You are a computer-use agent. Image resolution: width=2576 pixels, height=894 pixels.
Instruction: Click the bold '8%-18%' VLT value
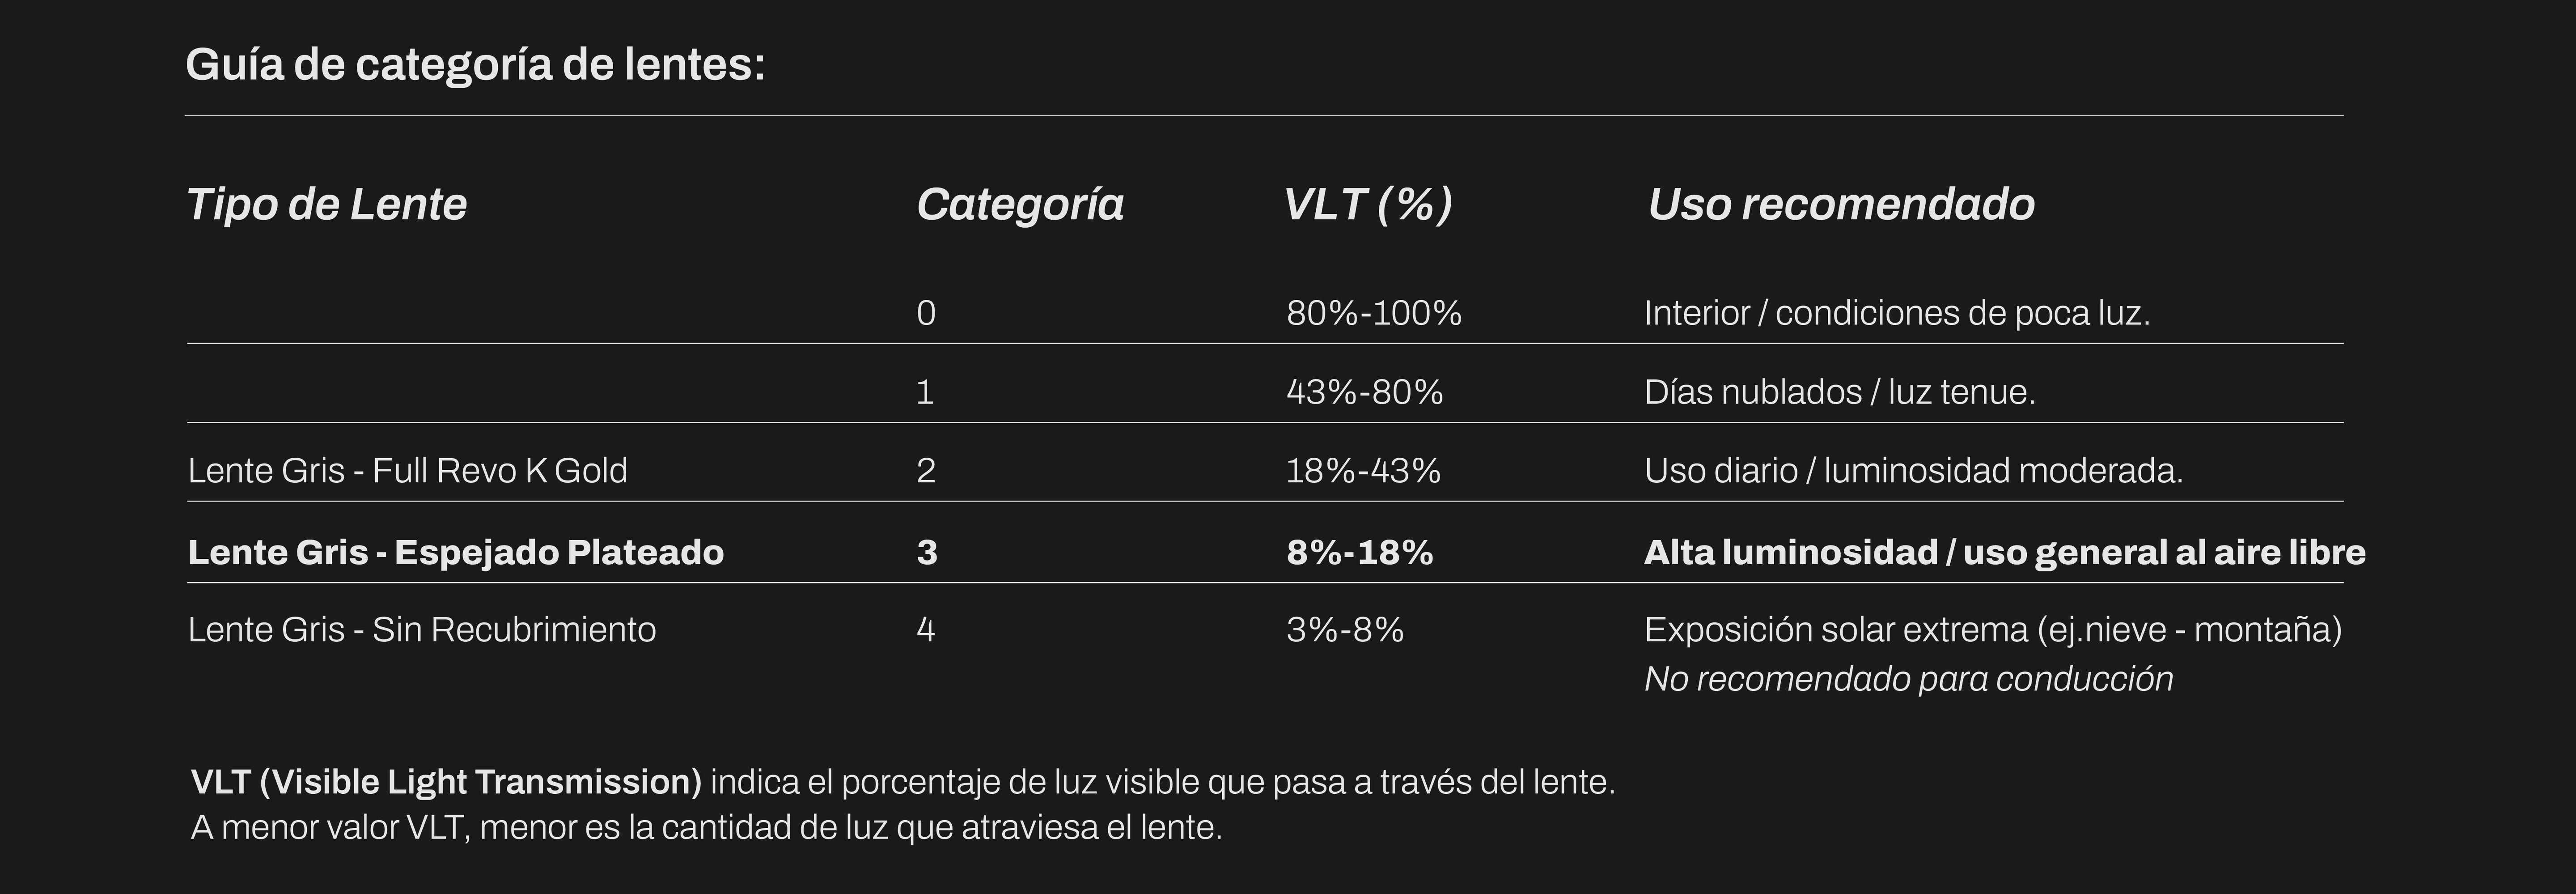click(1360, 552)
